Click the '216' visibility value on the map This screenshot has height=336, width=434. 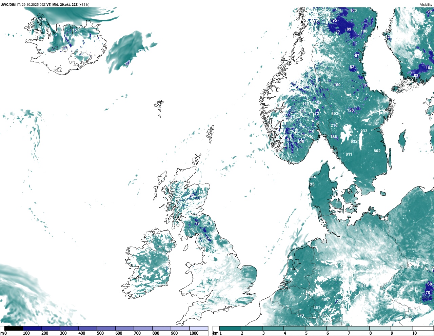(x=334, y=125)
